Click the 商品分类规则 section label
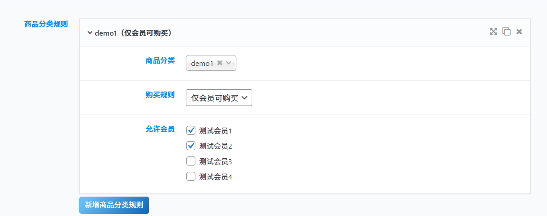 pos(46,24)
